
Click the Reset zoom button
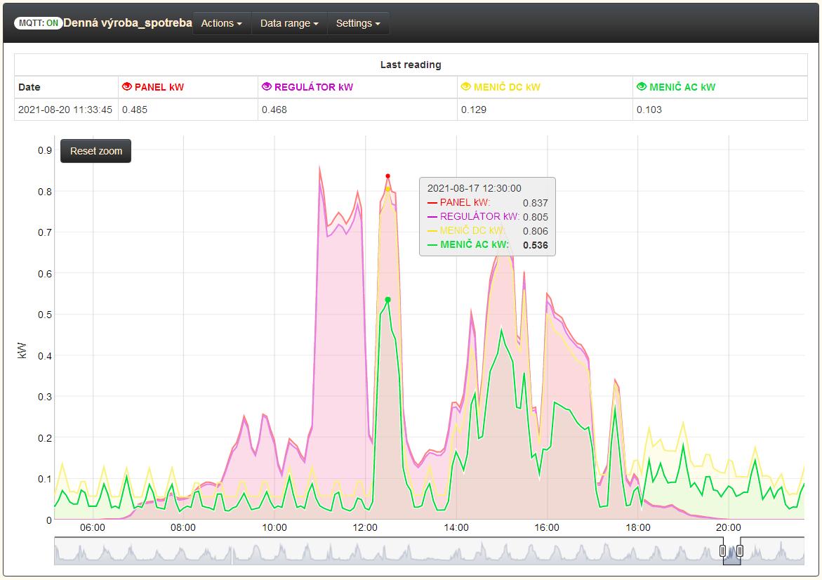tap(95, 151)
